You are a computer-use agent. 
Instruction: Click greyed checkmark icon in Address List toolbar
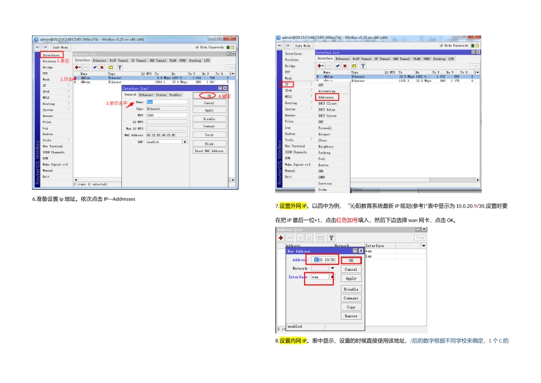click(x=301, y=238)
